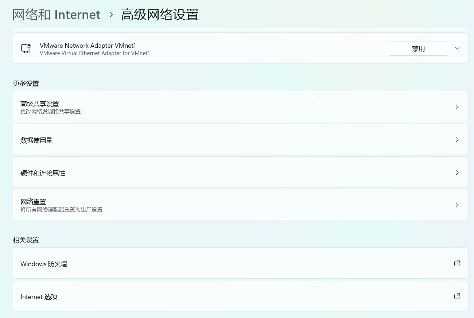Click the arrow icon on 硬件和连接属性 row
This screenshot has height=318, width=474.
point(457,172)
